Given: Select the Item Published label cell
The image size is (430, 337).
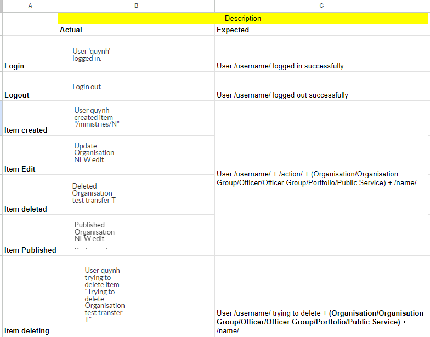Looking at the screenshot, I should tap(30, 235).
